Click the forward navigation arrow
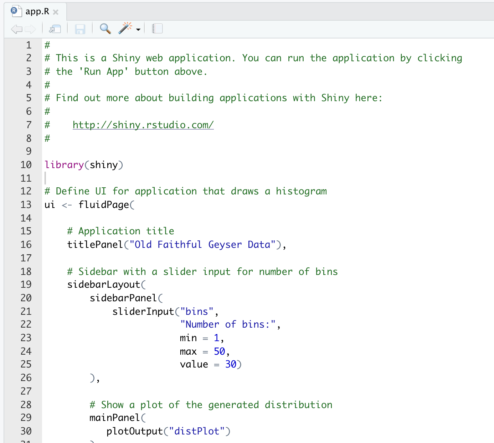Screen dimensions: 494x443 pyautogui.click(x=31, y=29)
